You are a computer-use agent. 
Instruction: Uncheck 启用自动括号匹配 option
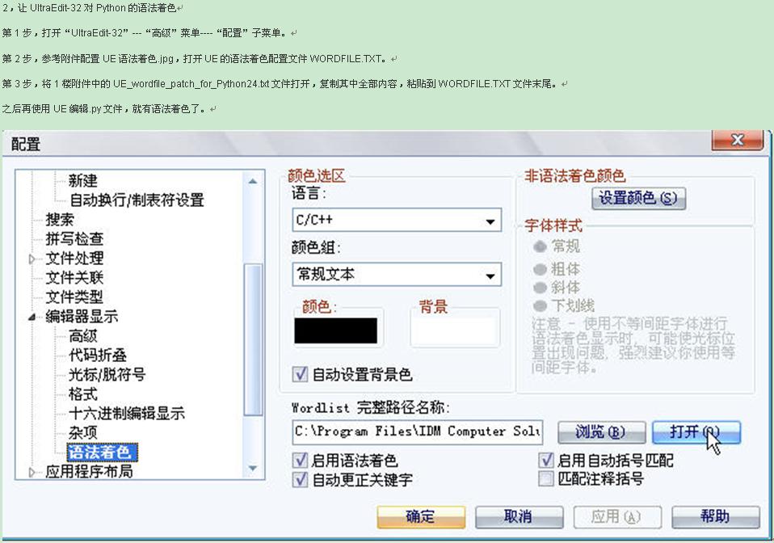(x=546, y=461)
